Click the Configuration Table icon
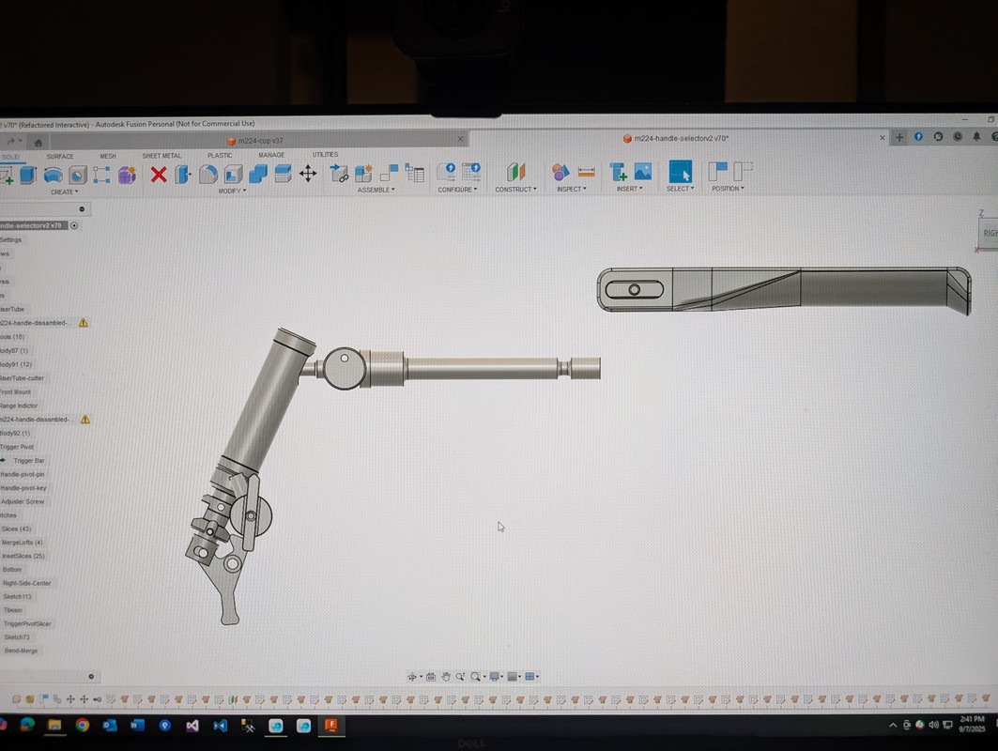Screen dimensions: 998x751 pyautogui.click(x=471, y=172)
